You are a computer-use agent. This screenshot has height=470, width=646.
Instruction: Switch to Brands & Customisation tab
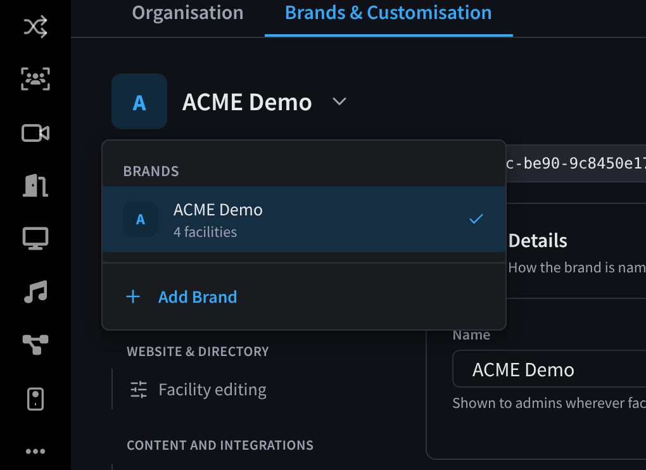tap(388, 13)
